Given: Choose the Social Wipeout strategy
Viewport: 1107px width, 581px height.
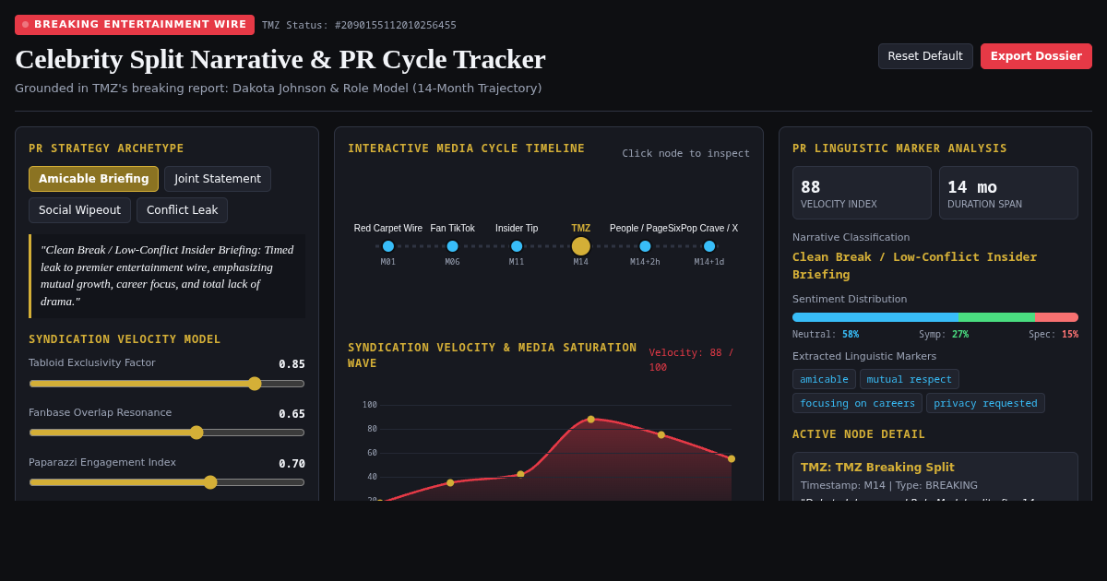Looking at the screenshot, I should (x=79, y=210).
